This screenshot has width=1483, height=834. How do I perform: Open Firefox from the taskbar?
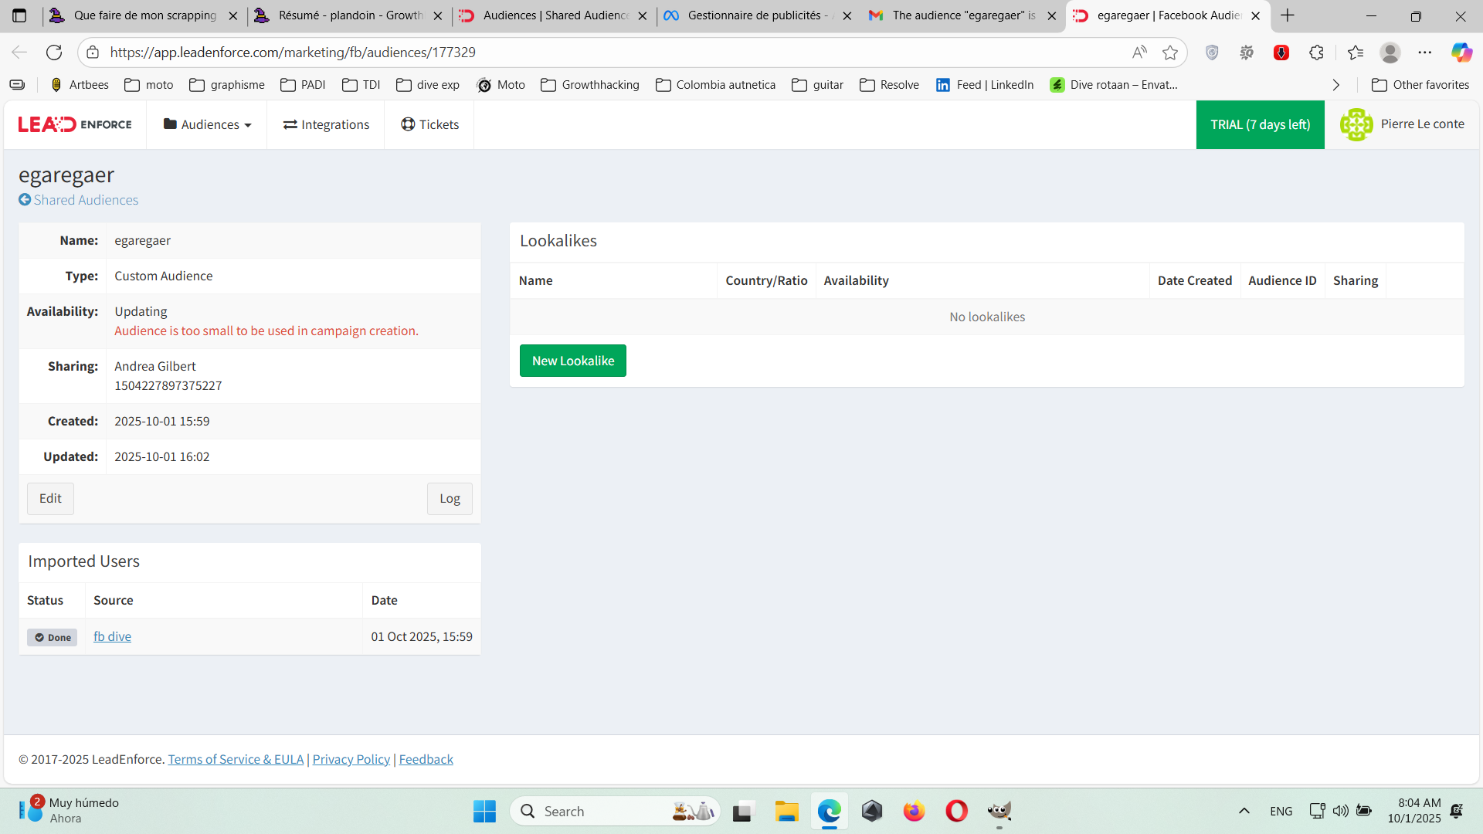(914, 811)
